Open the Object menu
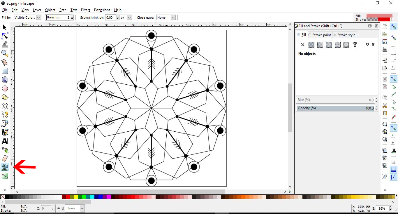This screenshot has height=214, width=398. point(50,10)
